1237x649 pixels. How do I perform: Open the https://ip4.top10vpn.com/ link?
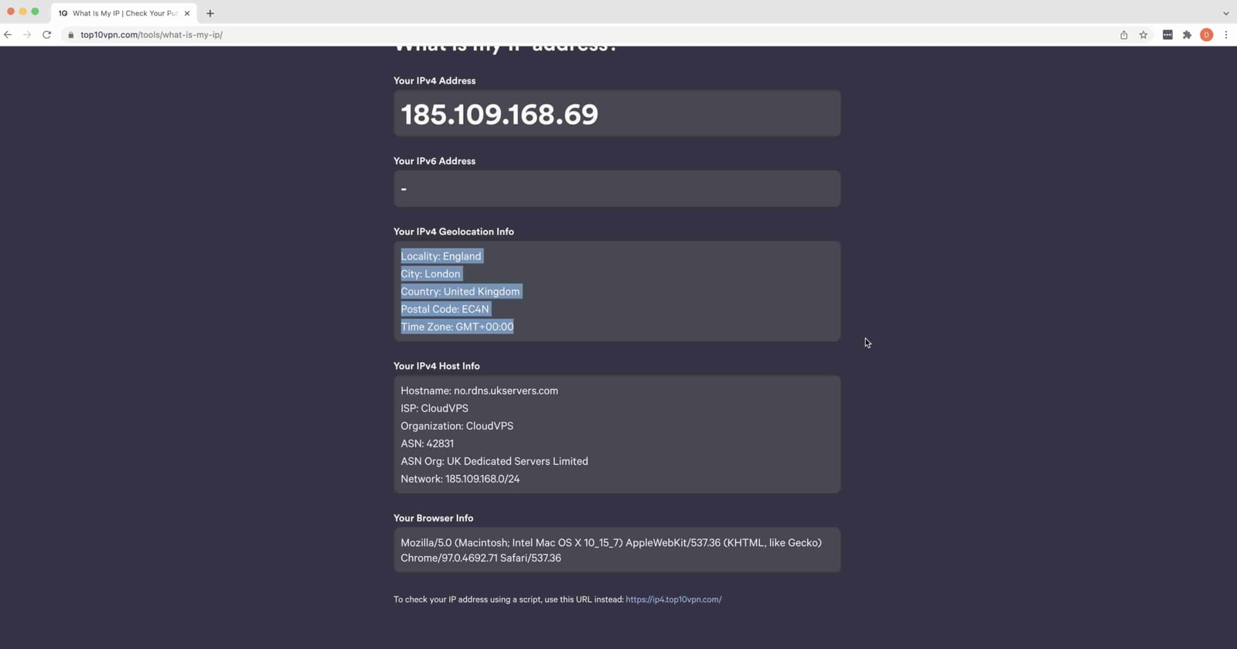pos(673,599)
